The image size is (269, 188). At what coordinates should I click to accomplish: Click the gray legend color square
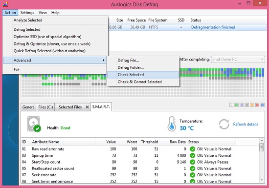tap(247, 105)
